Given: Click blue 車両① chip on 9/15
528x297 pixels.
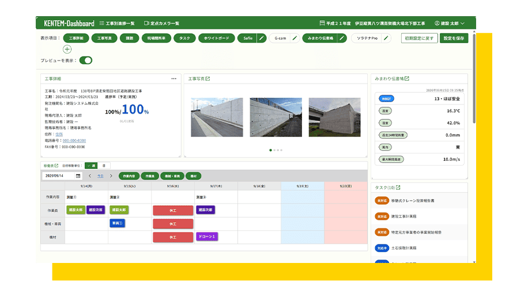Looking at the screenshot, I should [x=117, y=223].
